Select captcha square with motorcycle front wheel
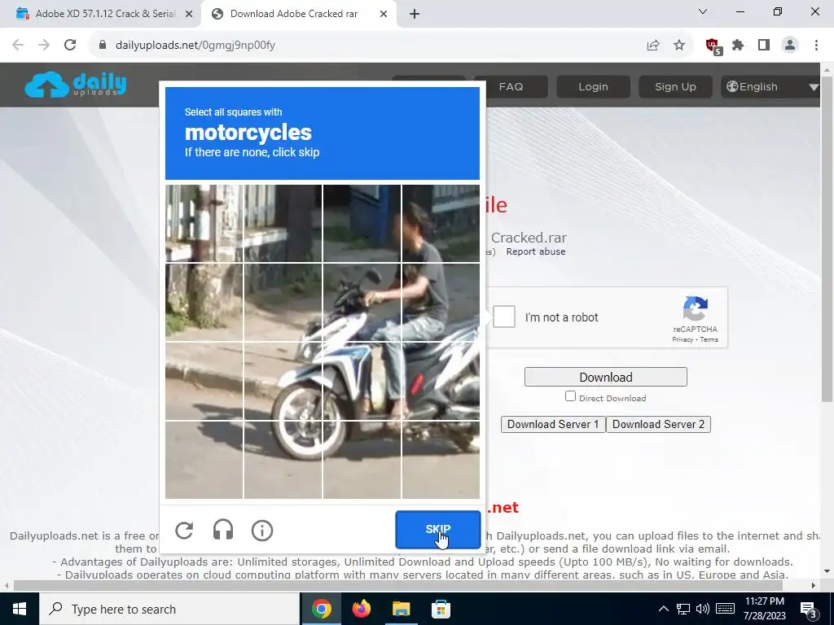The width and height of the screenshot is (834, 625). pyautogui.click(x=283, y=460)
